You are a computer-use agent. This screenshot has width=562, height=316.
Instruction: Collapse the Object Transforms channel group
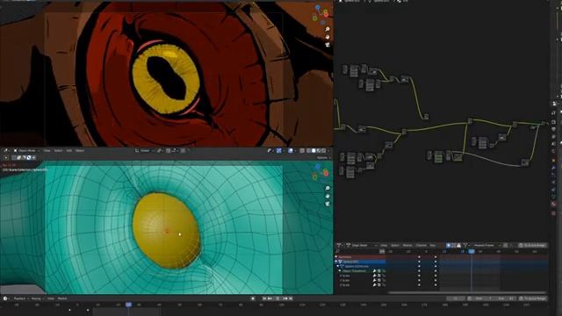(x=340, y=271)
